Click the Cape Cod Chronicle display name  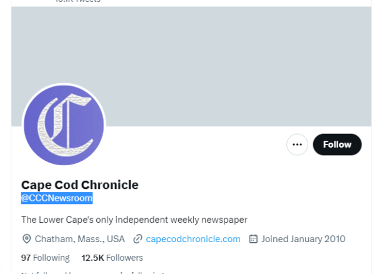(x=80, y=185)
